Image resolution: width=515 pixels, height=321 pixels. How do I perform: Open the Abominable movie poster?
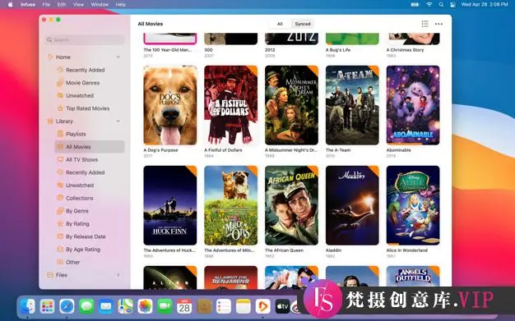pos(413,105)
